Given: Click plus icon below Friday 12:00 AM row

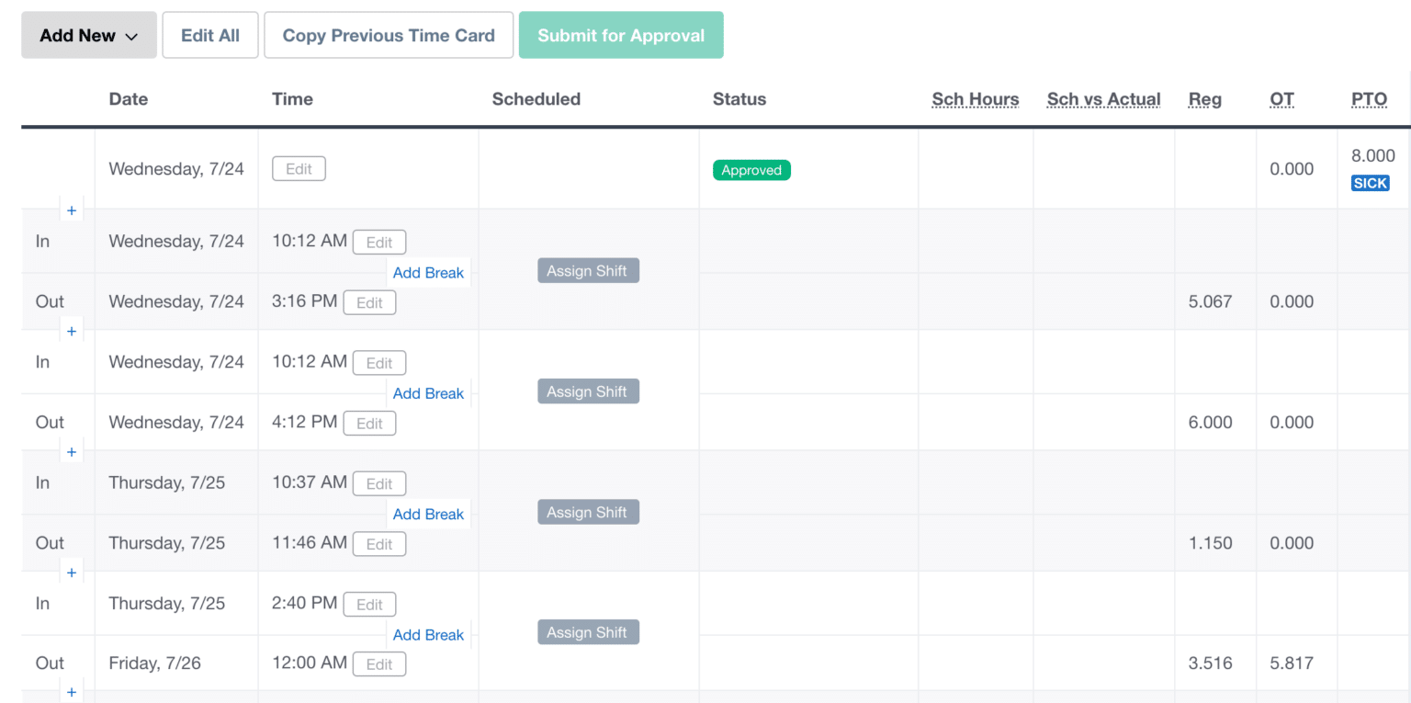Looking at the screenshot, I should pyautogui.click(x=72, y=693).
